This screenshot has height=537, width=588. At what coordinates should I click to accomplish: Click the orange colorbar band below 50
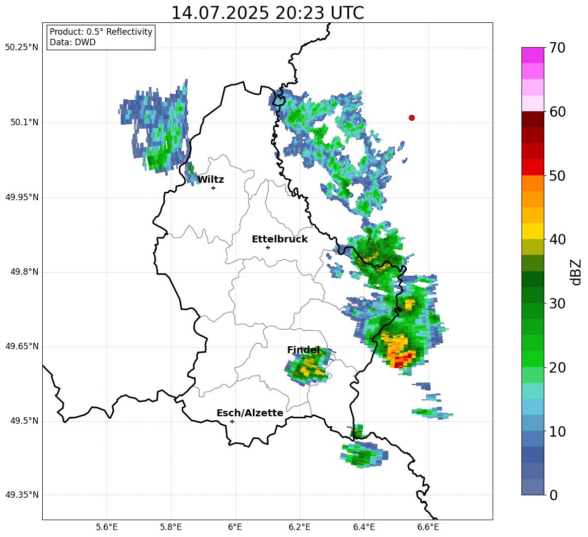[x=532, y=183]
